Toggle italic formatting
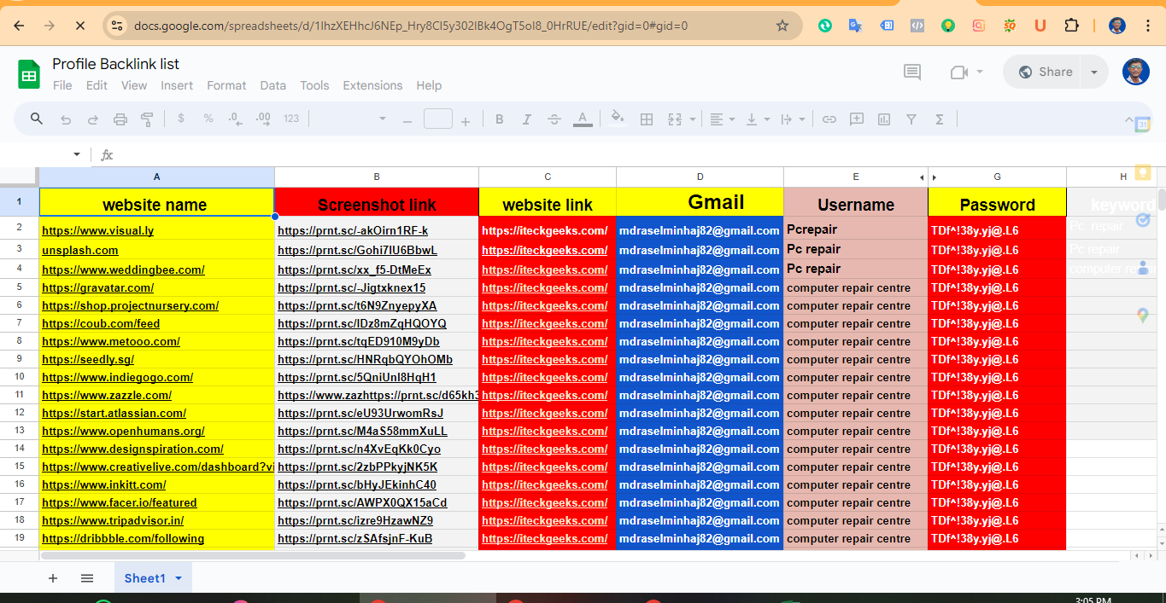The width and height of the screenshot is (1166, 603). (527, 119)
